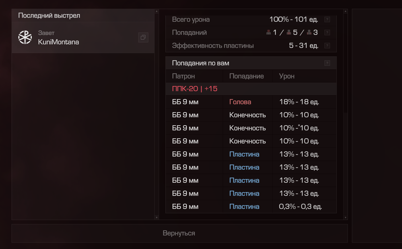The height and width of the screenshot is (249, 402).
Task: Click the left panel scrollbar down arrow
Action: click(x=157, y=217)
